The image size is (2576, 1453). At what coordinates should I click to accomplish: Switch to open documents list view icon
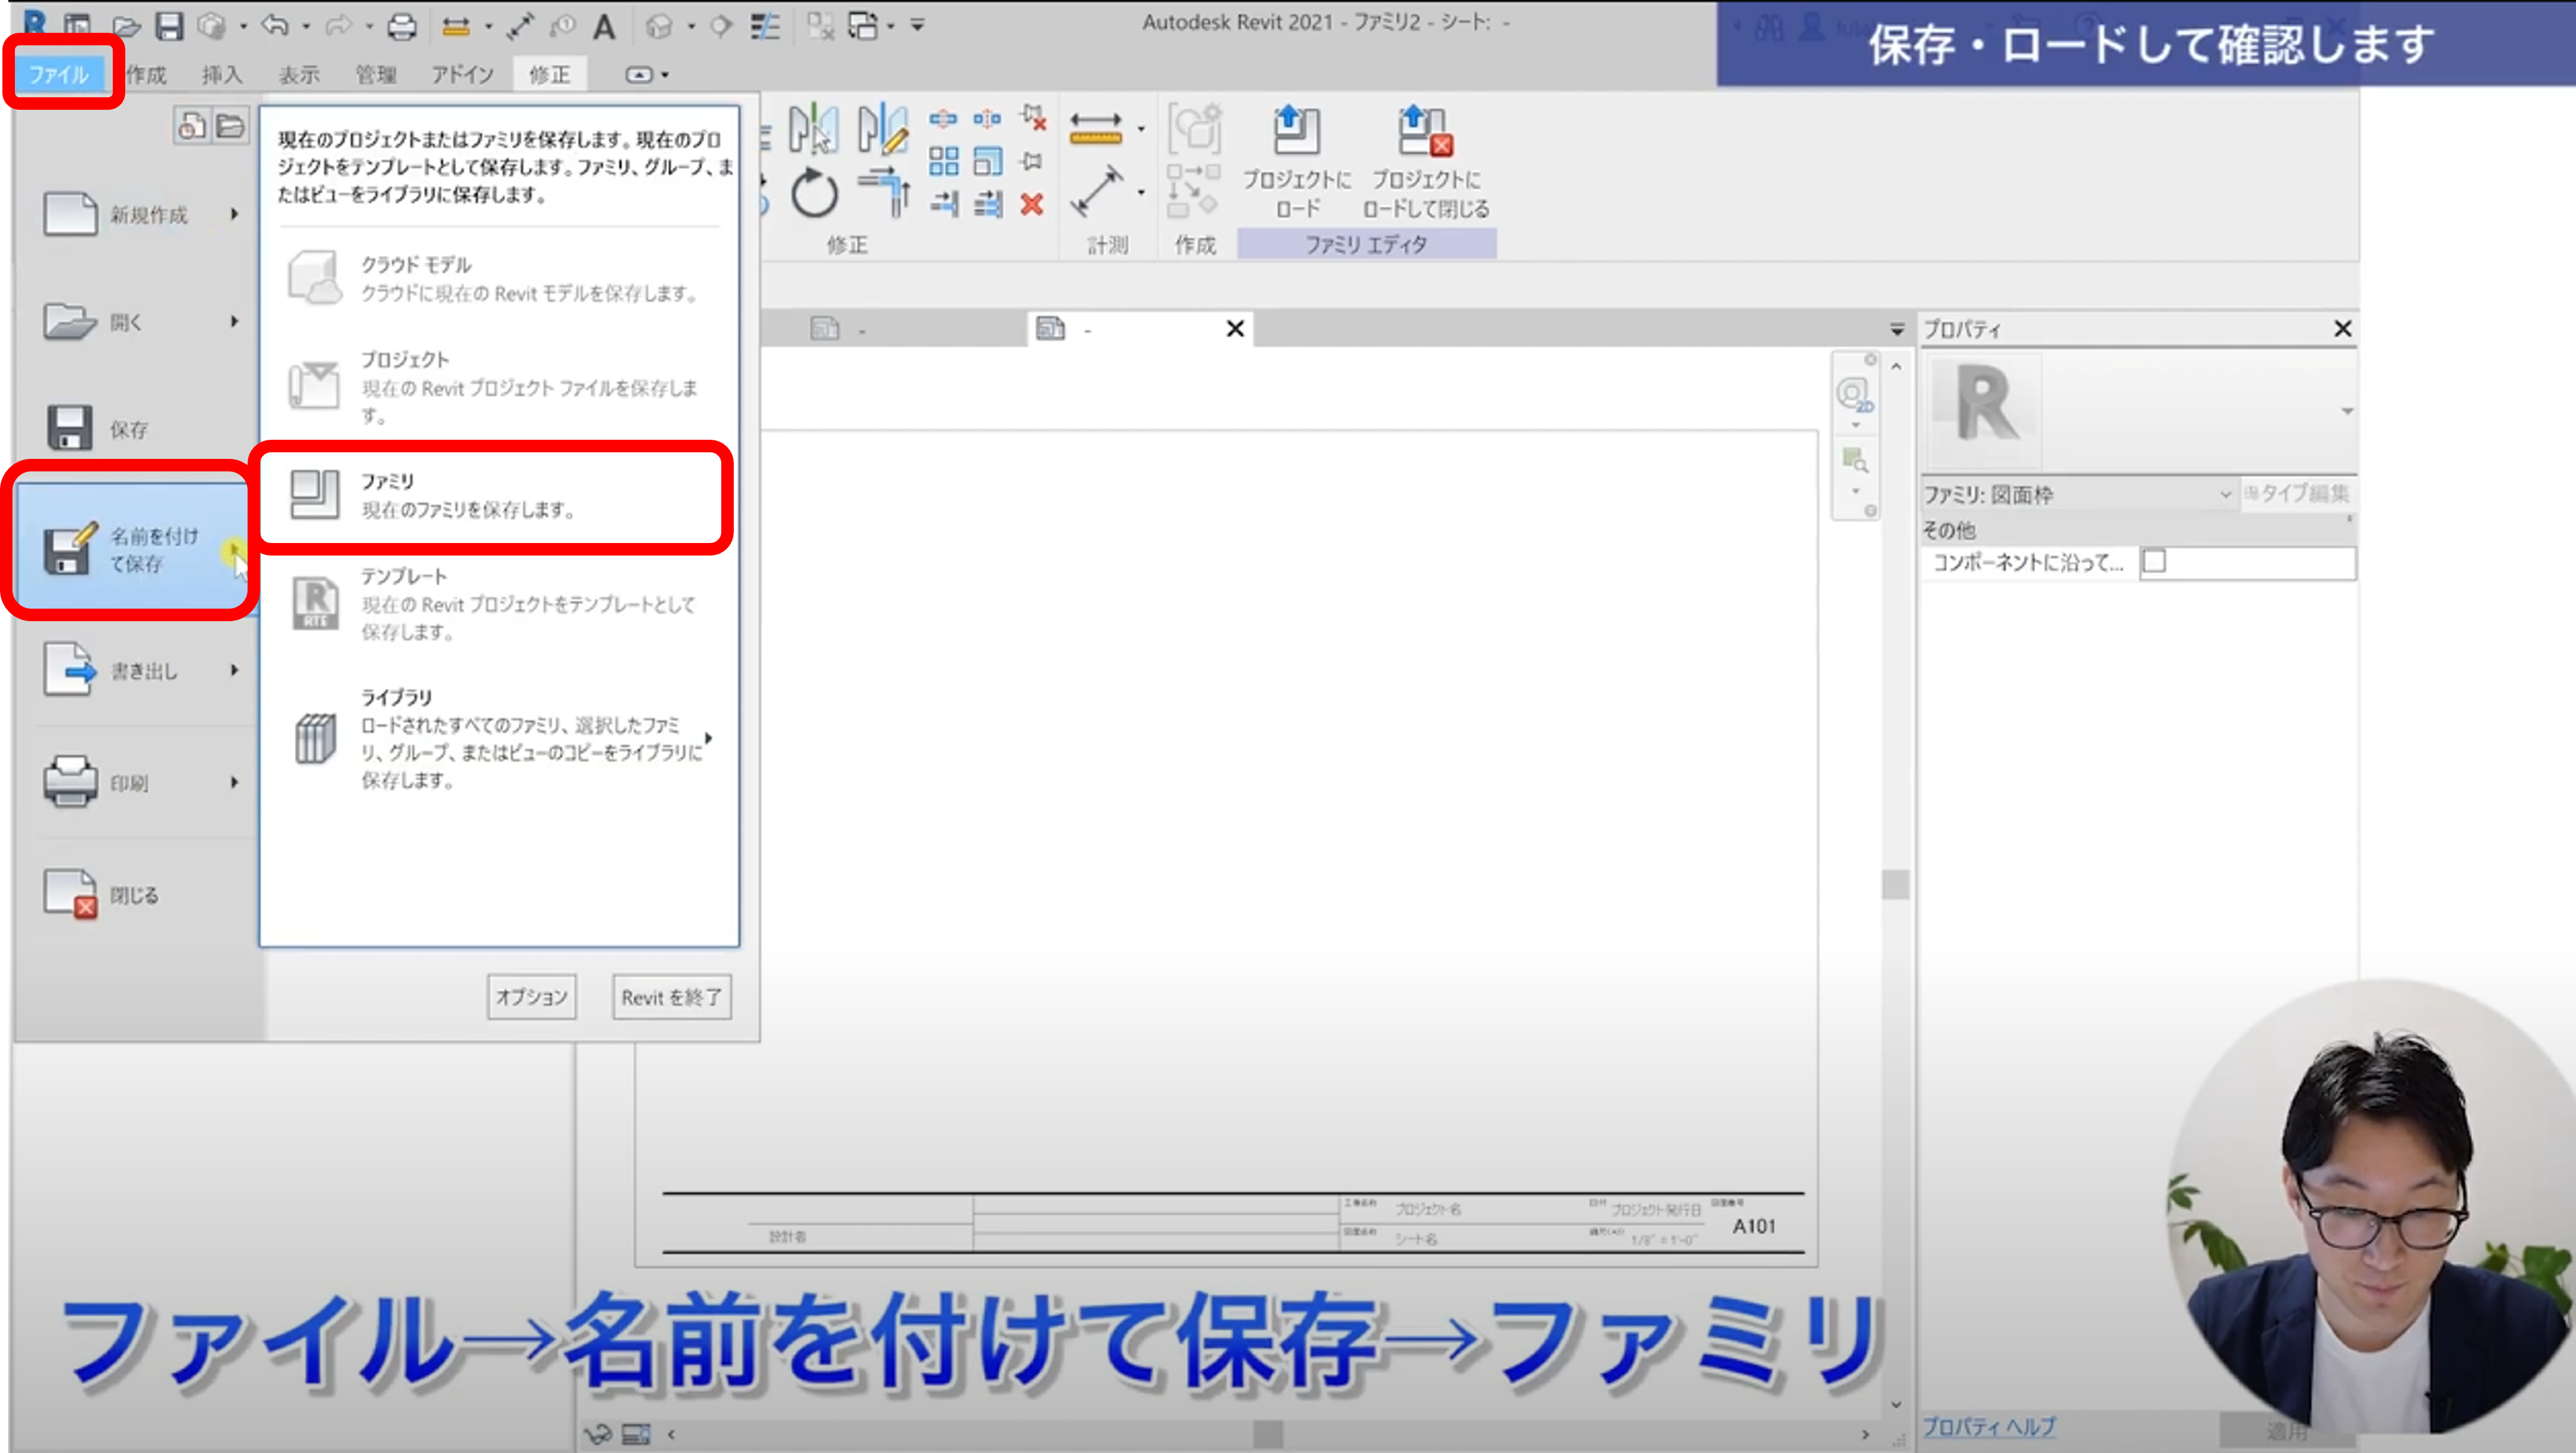click(x=230, y=126)
